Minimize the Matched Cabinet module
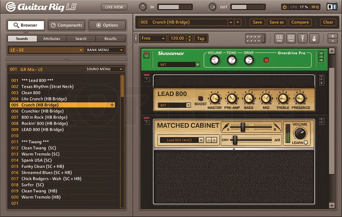Viewport: 342px width, 217px height. (x=321, y=123)
